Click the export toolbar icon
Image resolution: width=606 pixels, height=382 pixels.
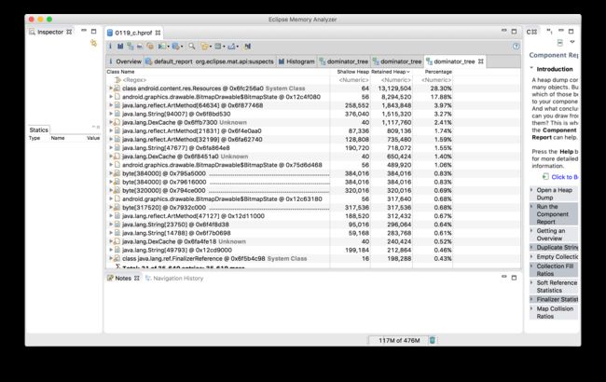[231, 47]
